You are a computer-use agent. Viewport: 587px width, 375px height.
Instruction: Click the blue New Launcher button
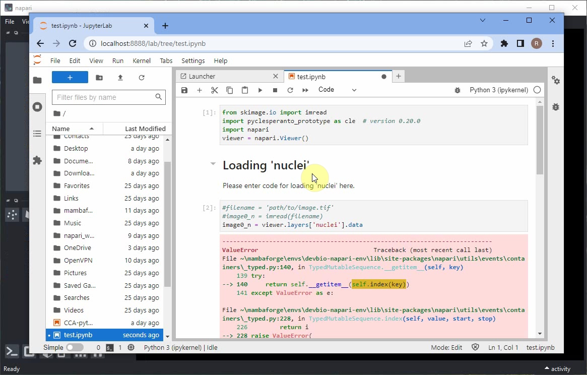click(70, 78)
